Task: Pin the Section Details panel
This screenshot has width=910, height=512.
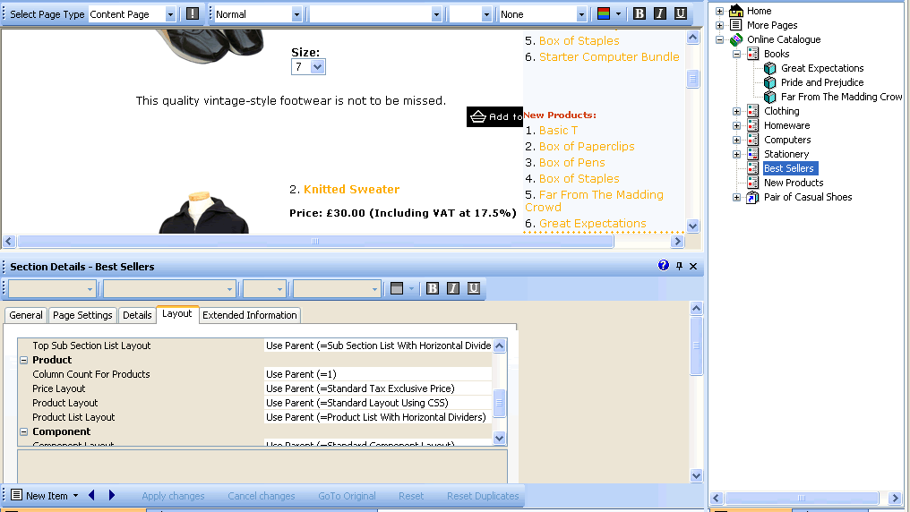Action: click(x=679, y=266)
